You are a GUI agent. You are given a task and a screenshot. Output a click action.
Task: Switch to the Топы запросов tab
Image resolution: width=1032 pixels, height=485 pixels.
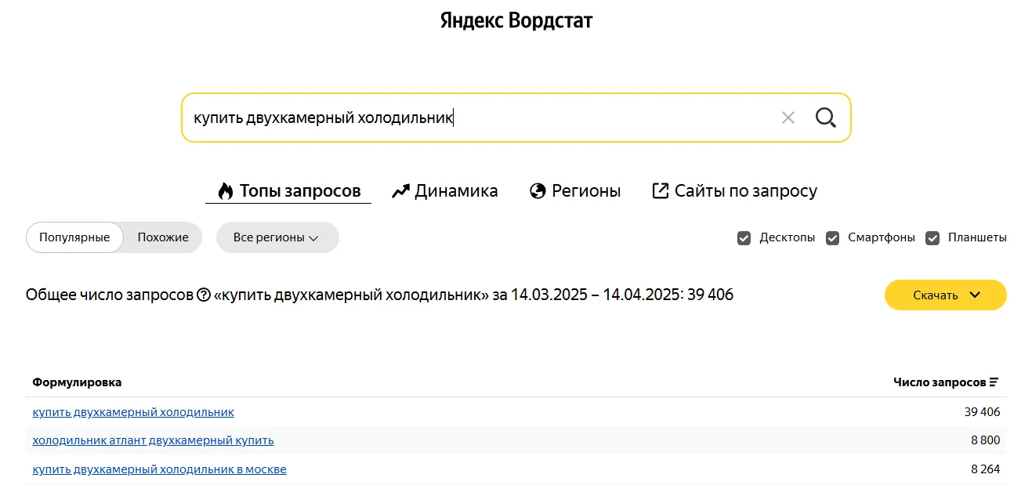tap(288, 190)
